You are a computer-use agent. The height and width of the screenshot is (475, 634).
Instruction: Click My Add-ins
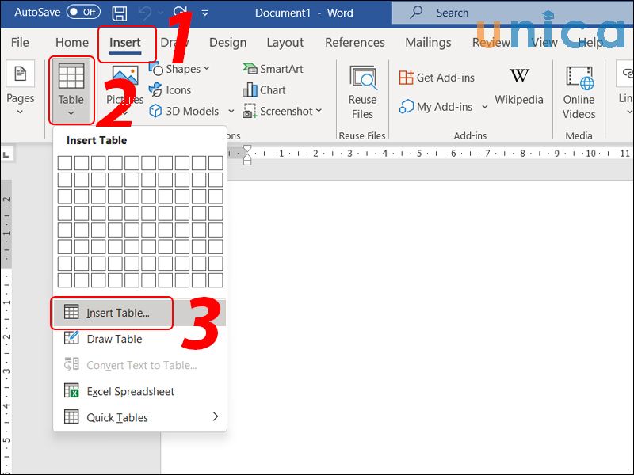tap(436, 107)
